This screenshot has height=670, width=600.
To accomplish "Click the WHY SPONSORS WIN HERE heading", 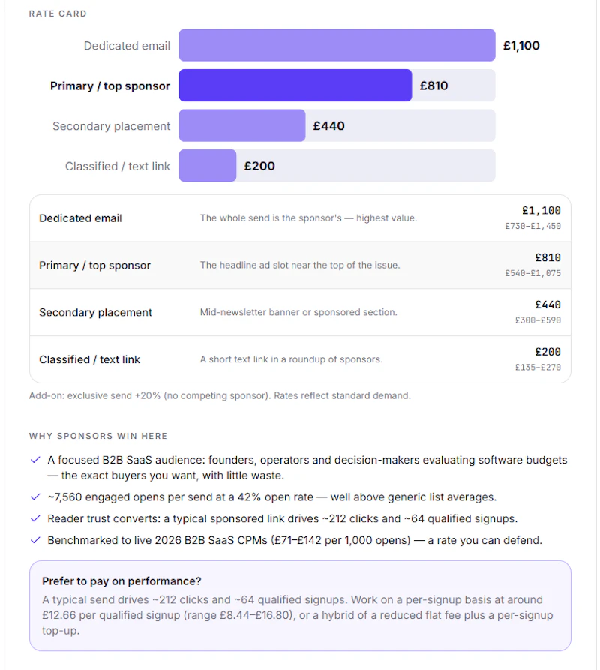I will (x=98, y=436).
